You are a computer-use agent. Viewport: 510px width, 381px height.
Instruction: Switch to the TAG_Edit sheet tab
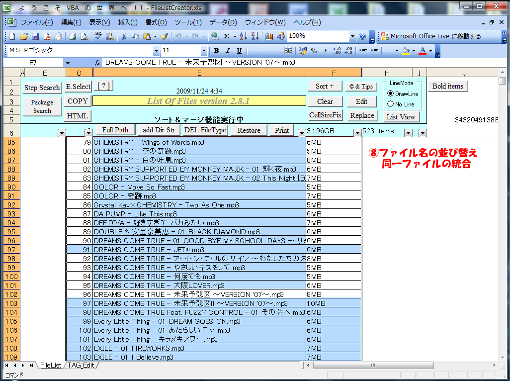pos(81,365)
